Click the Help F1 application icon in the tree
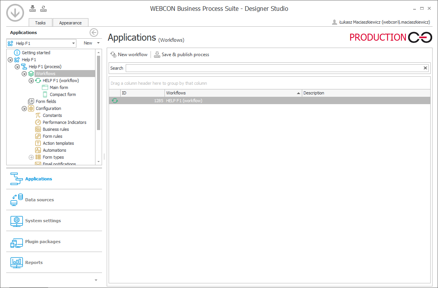 (17, 60)
